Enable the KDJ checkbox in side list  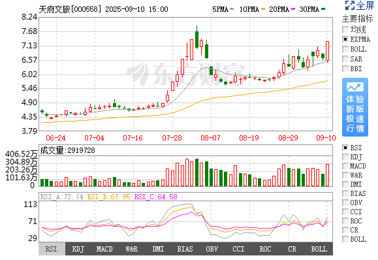(345, 157)
